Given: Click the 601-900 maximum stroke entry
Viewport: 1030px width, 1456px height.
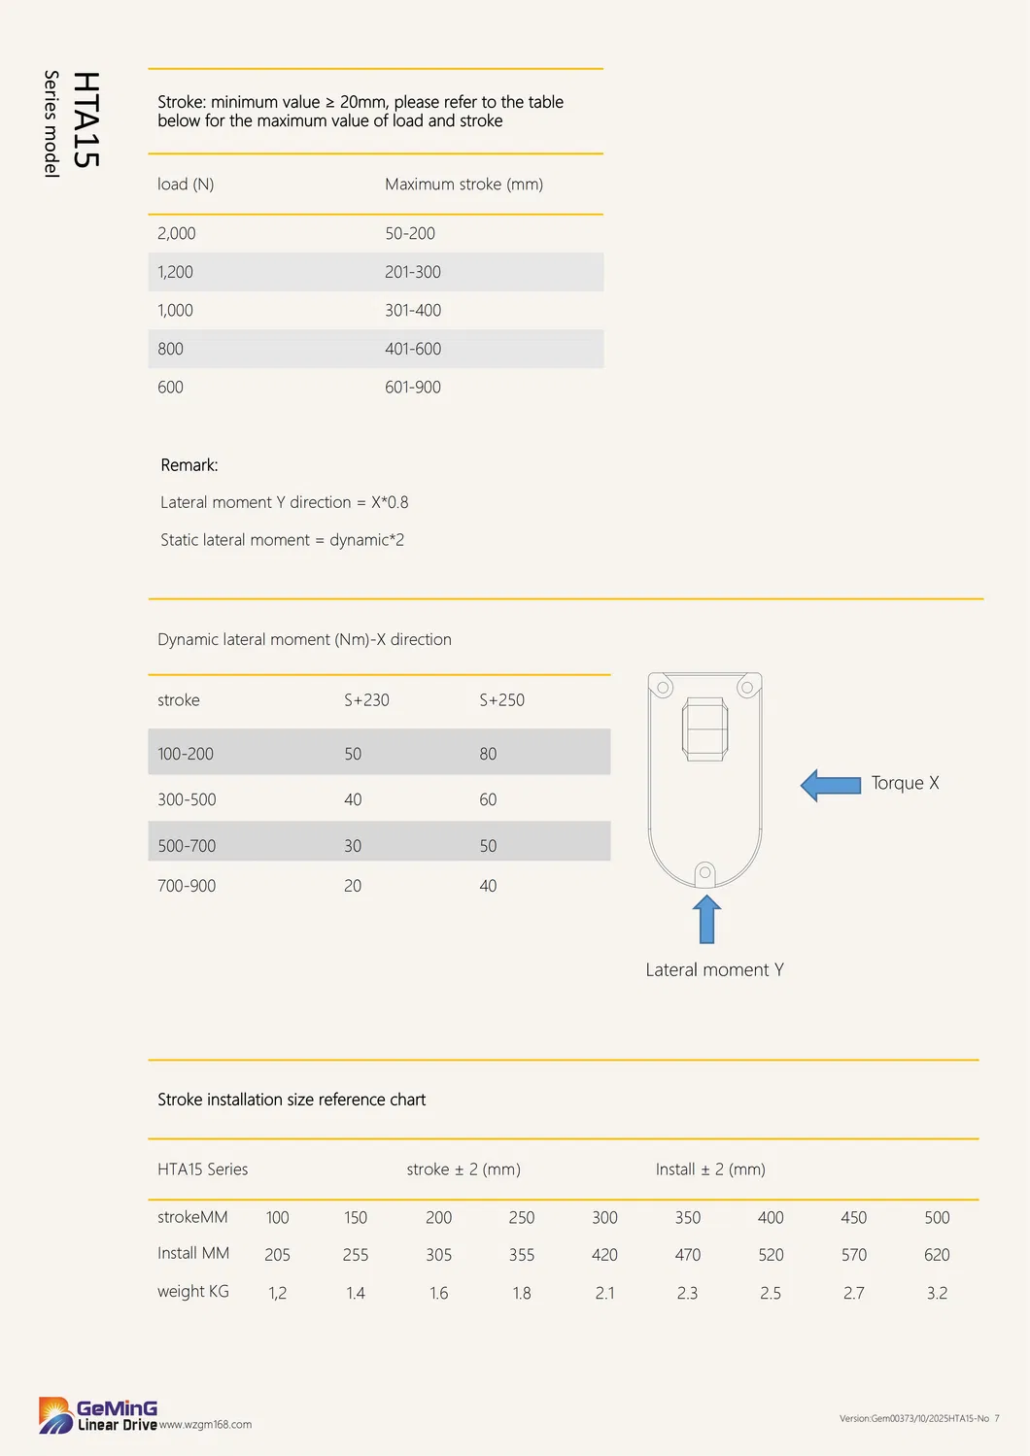Looking at the screenshot, I should point(412,388).
